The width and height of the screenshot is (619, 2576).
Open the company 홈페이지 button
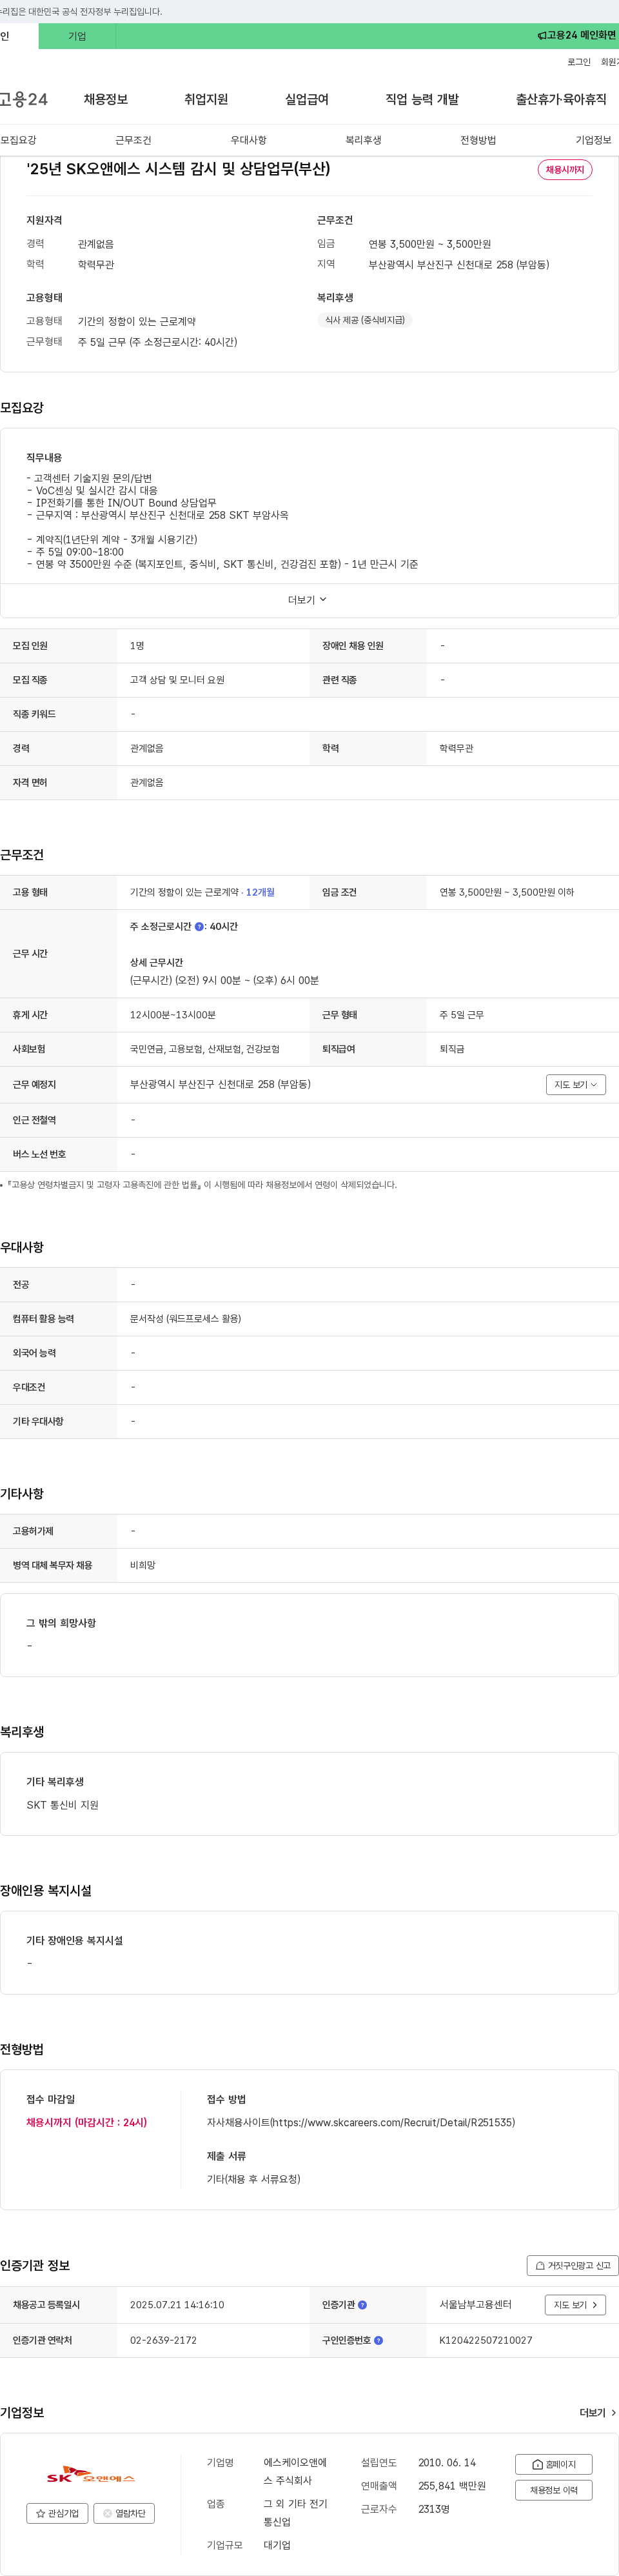pos(554,2464)
